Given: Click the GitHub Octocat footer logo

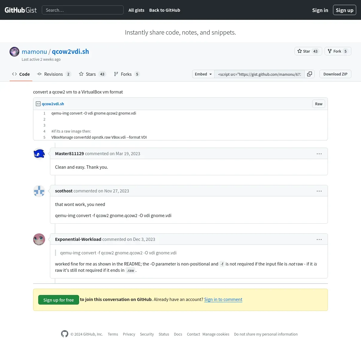Looking at the screenshot, I should click(65, 334).
